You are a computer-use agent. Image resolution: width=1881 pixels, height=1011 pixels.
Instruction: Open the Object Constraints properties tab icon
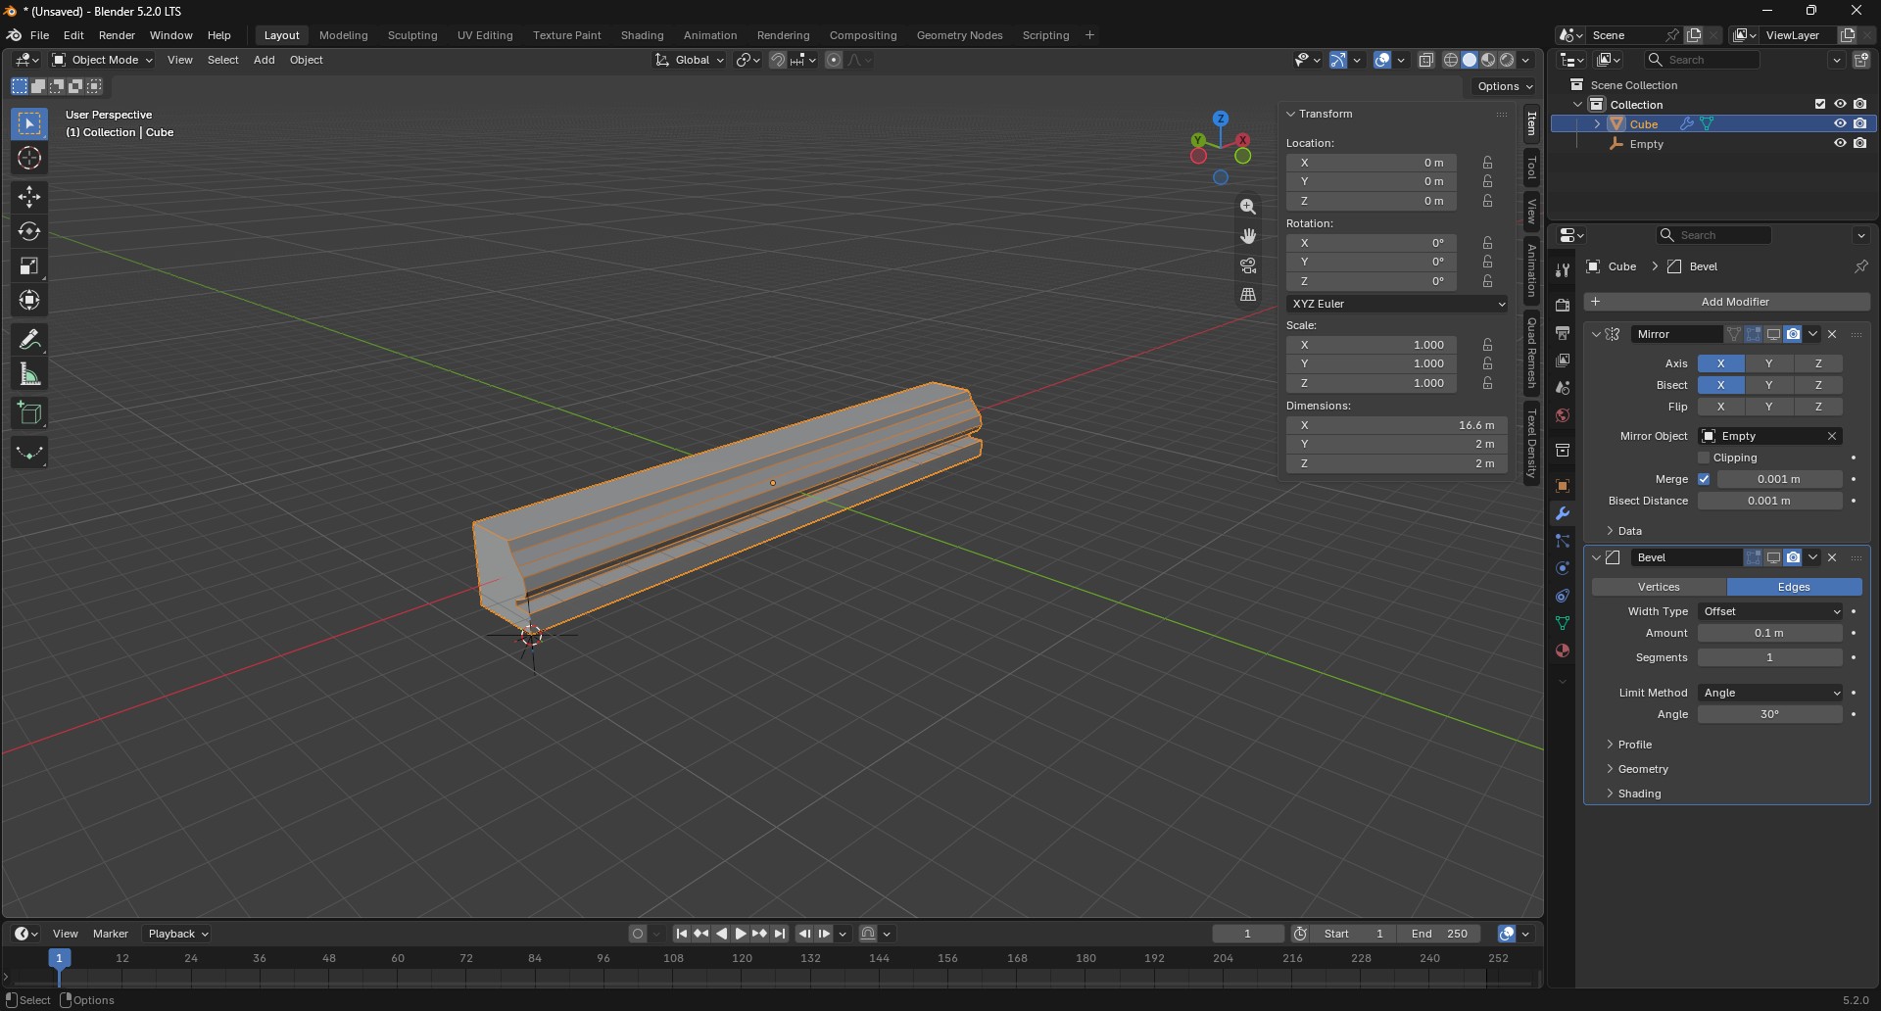coord(1563,596)
